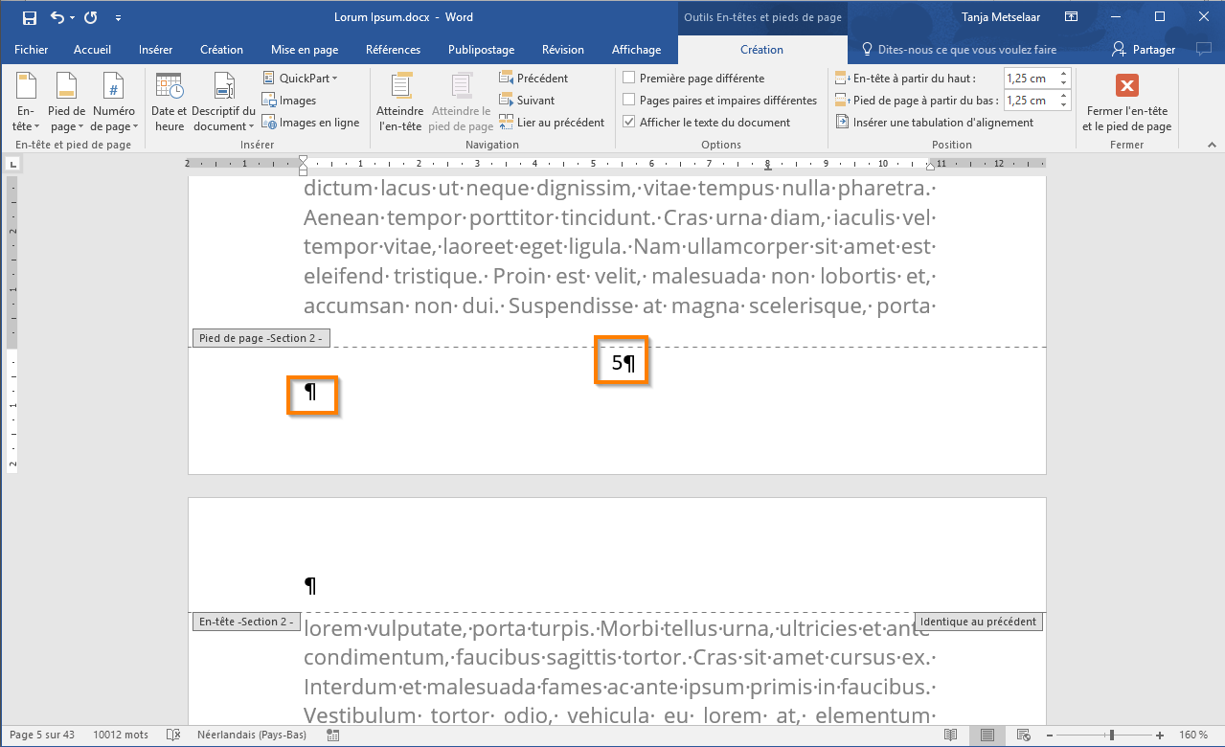This screenshot has width=1225, height=747.
Task: Open the Quick Access Toolbar customize arrow
Action: point(118,18)
